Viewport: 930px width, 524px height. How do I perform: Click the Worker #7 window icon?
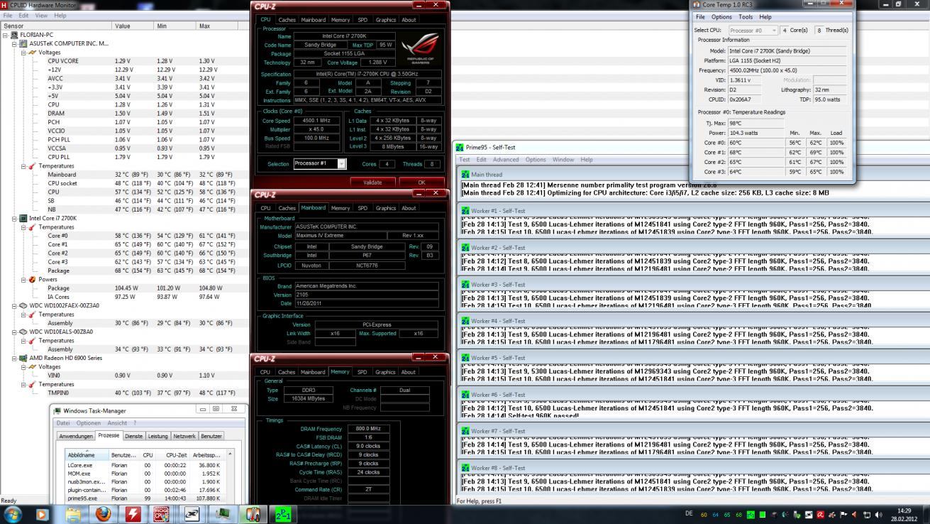click(465, 431)
